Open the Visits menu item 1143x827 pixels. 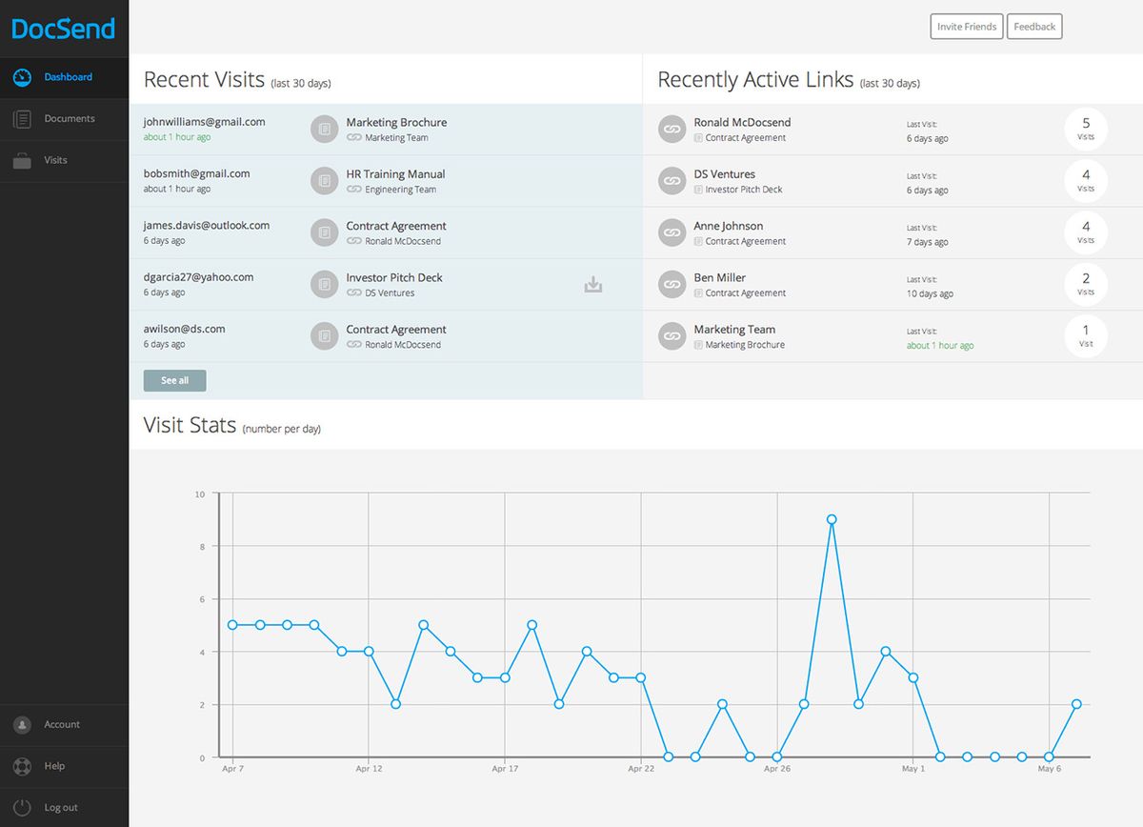pyautogui.click(x=55, y=161)
